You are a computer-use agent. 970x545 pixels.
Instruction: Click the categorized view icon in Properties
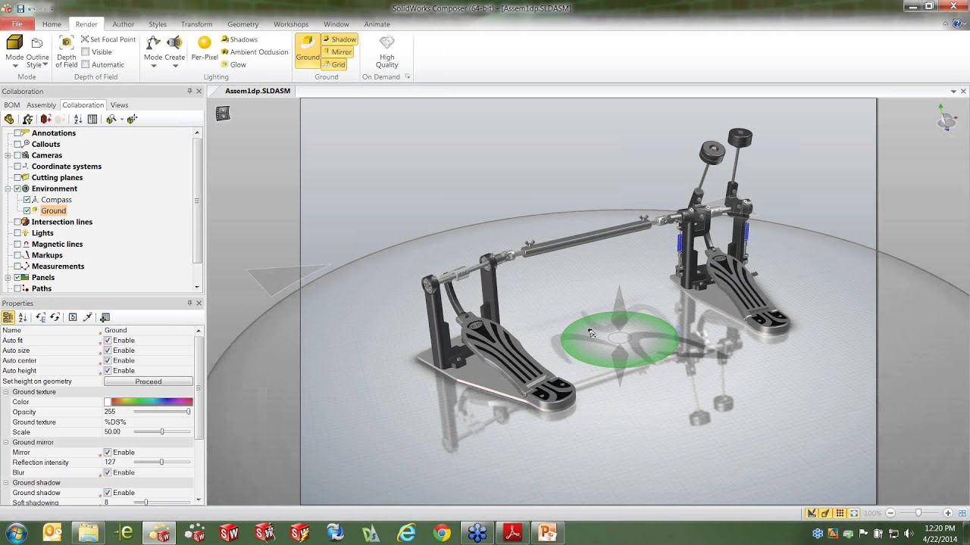click(x=8, y=317)
